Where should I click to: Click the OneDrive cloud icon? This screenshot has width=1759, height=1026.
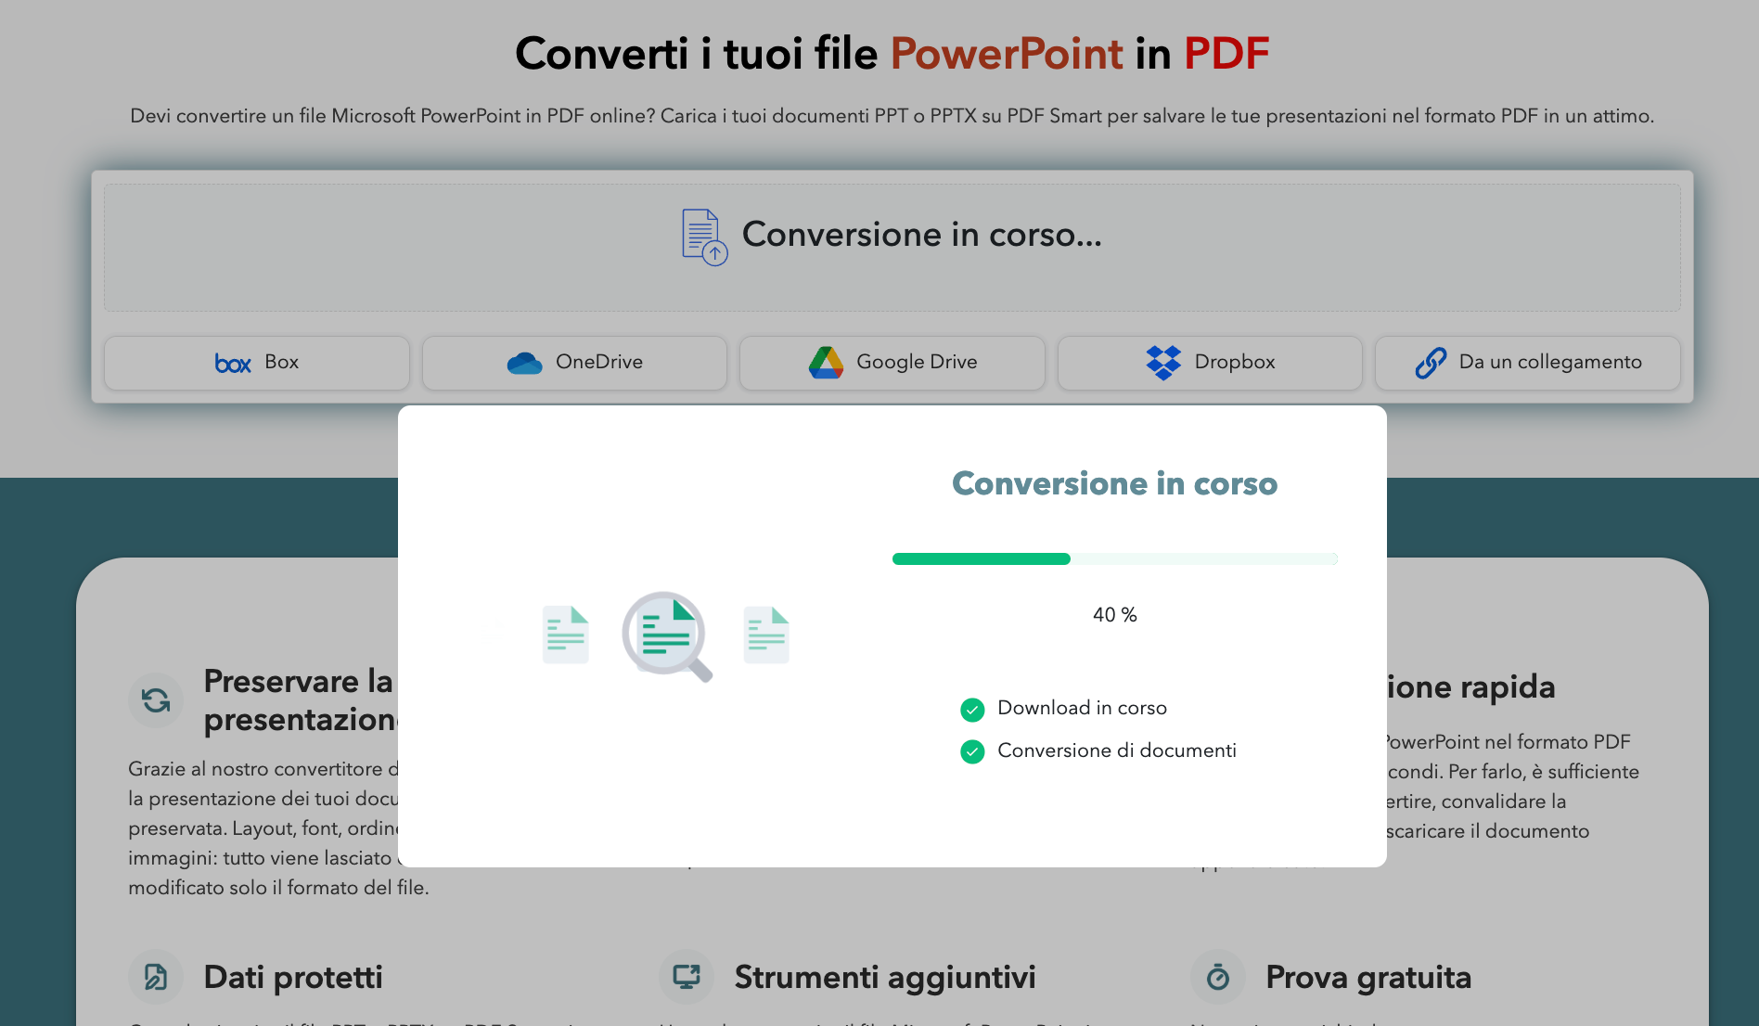[x=525, y=363]
